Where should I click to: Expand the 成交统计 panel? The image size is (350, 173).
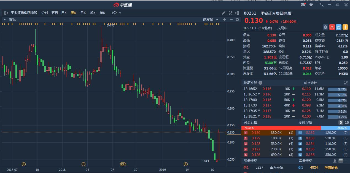(x=346, y=83)
